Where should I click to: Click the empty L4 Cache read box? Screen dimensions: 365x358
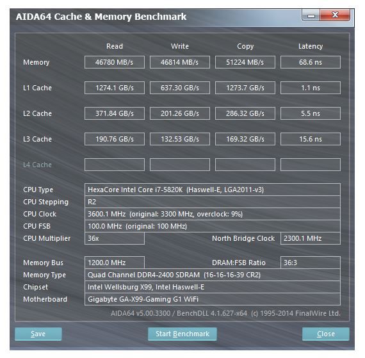[x=114, y=165]
